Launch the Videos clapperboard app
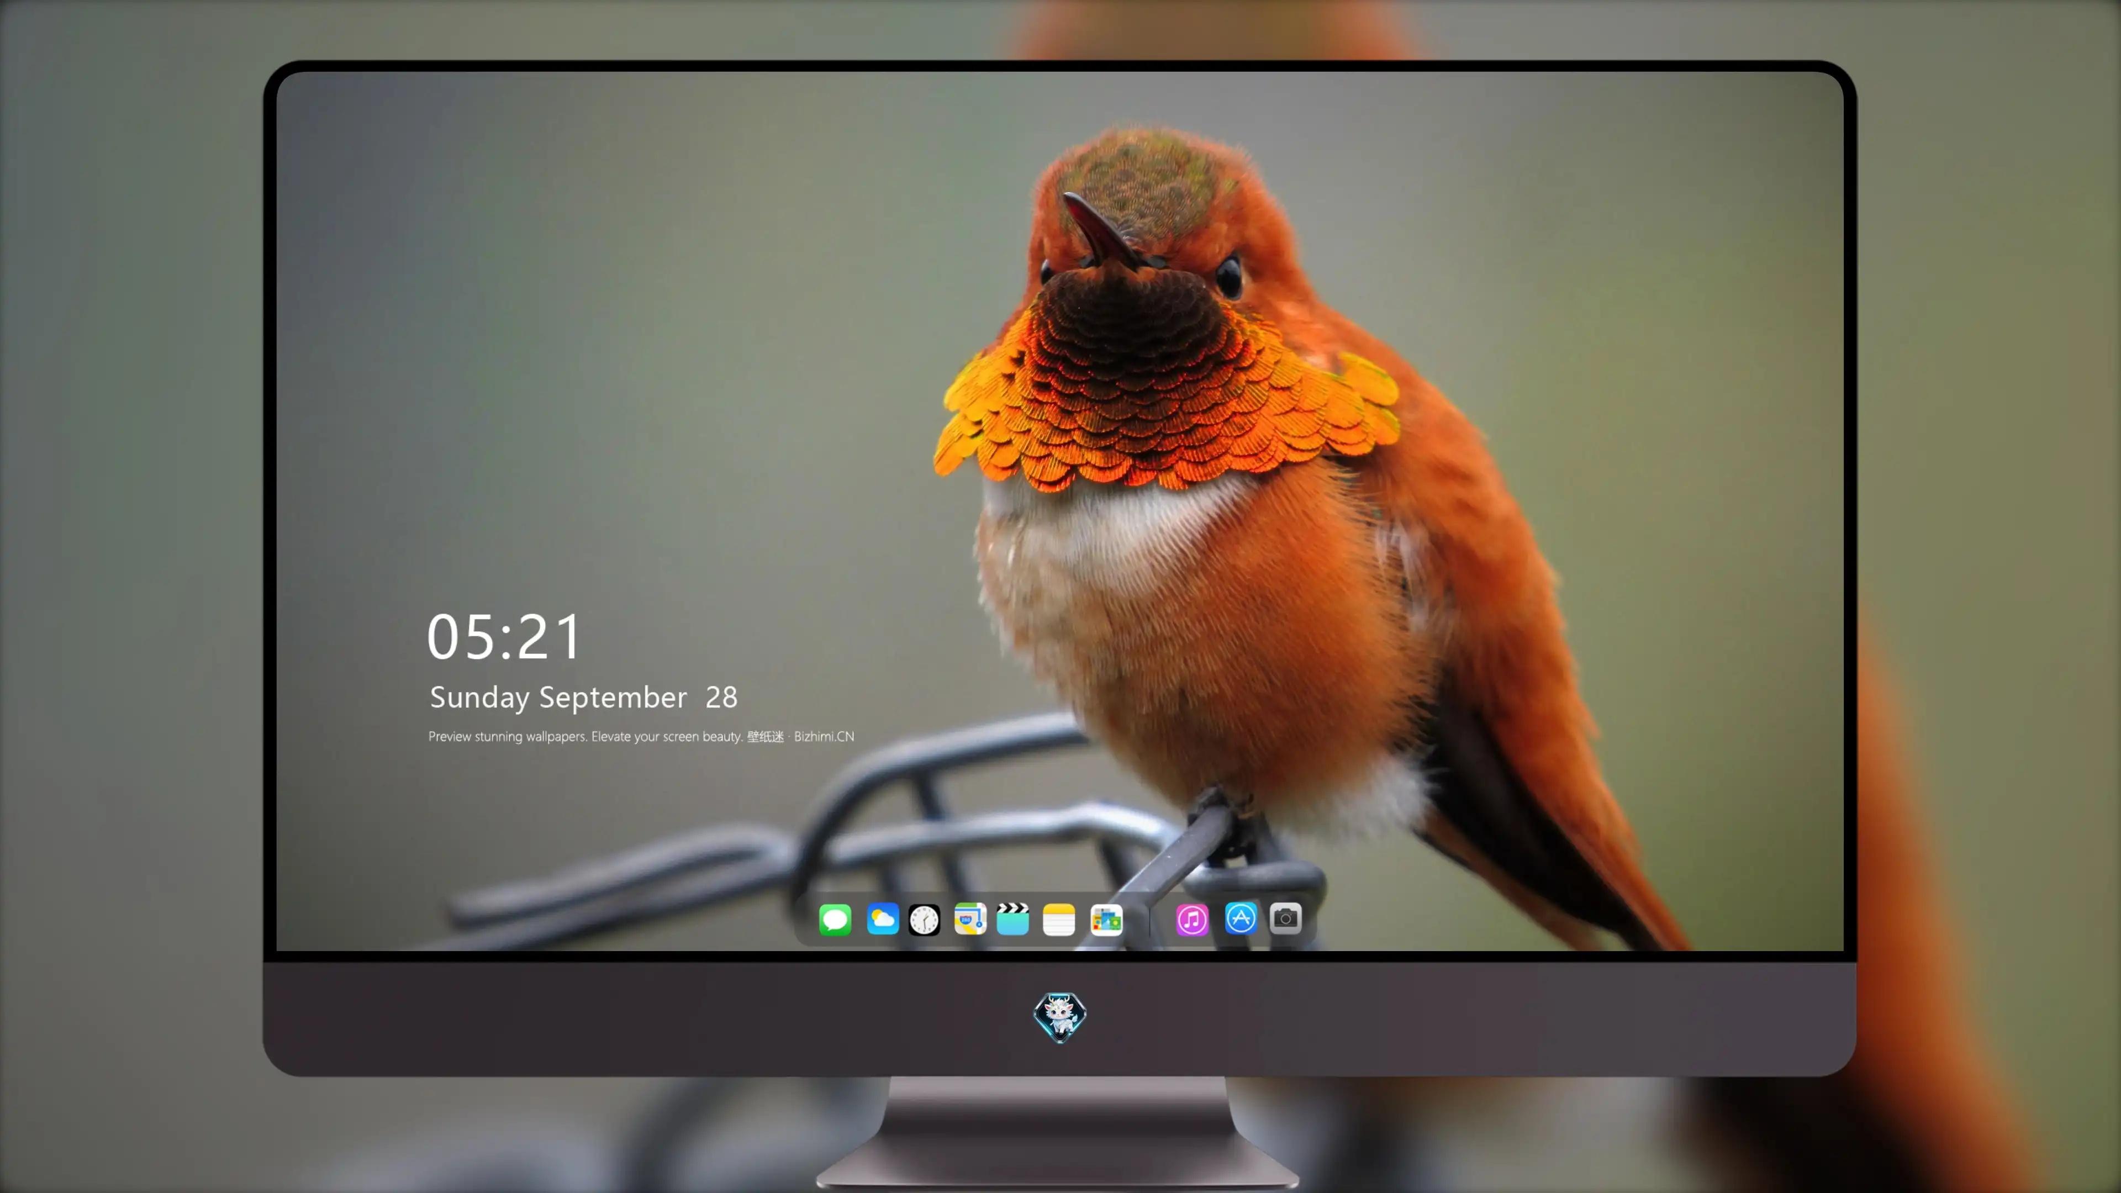This screenshot has width=2121, height=1193. pyautogui.click(x=1013, y=919)
